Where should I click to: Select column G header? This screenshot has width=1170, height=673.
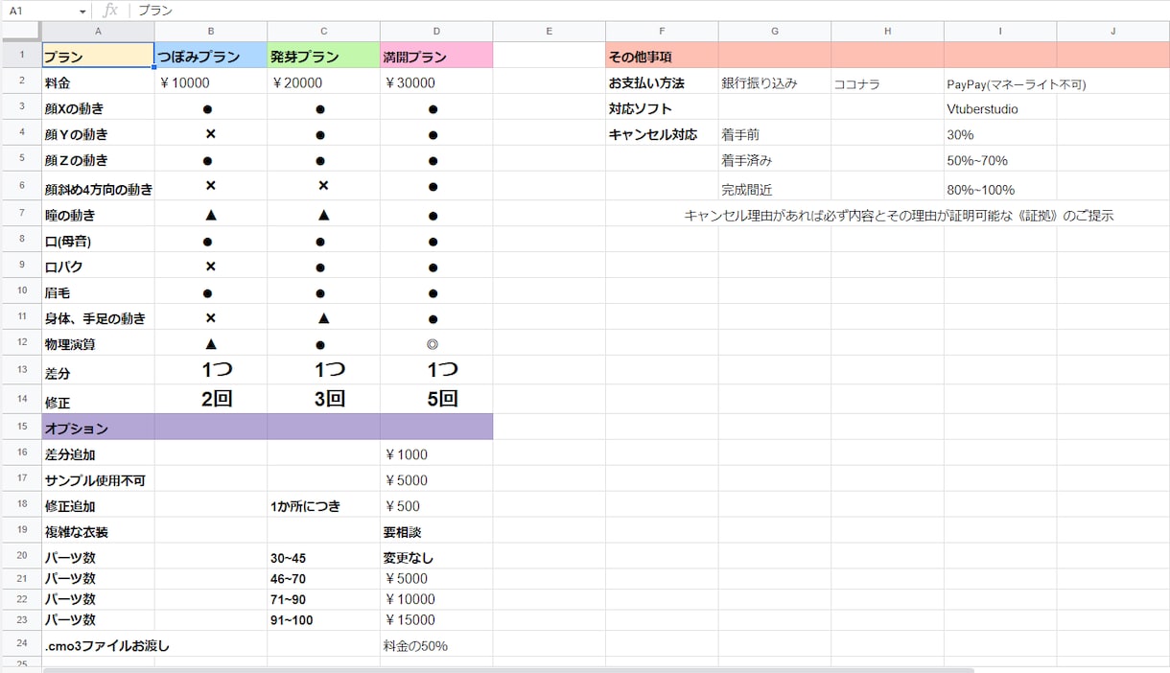pos(775,32)
